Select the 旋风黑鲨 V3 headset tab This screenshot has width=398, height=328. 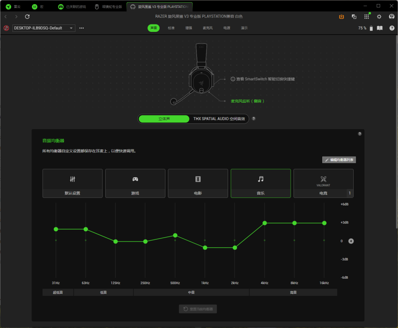point(159,7)
